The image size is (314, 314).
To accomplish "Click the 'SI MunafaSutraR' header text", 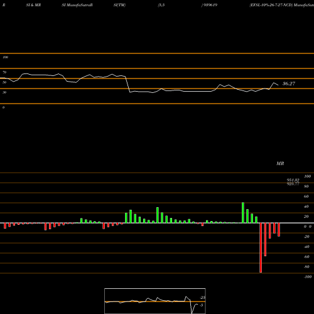I will point(77,5).
